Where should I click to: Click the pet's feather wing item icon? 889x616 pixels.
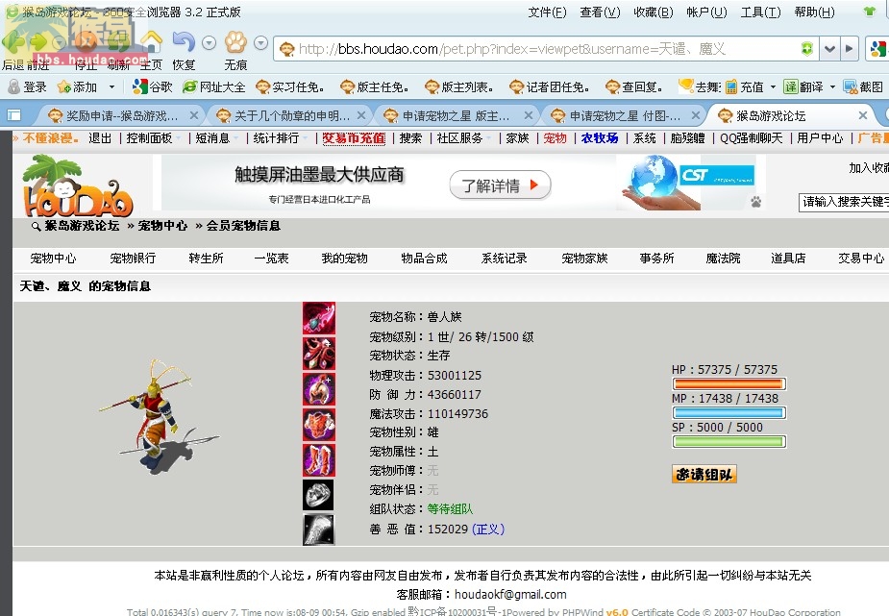tap(318, 530)
